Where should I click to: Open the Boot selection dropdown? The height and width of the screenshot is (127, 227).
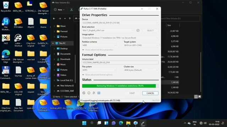coord(108,30)
